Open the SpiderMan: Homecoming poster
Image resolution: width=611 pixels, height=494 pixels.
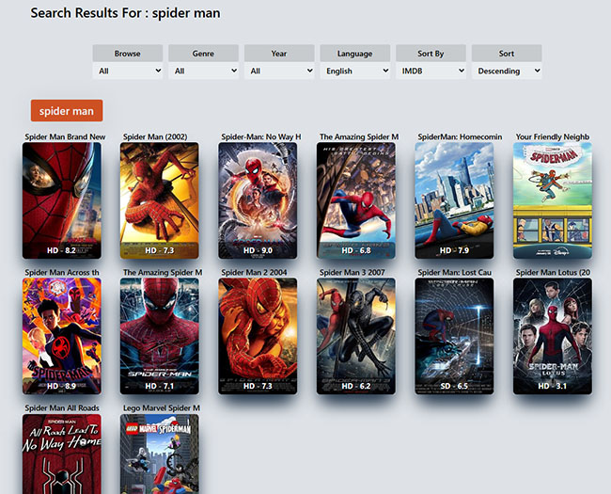[454, 200]
